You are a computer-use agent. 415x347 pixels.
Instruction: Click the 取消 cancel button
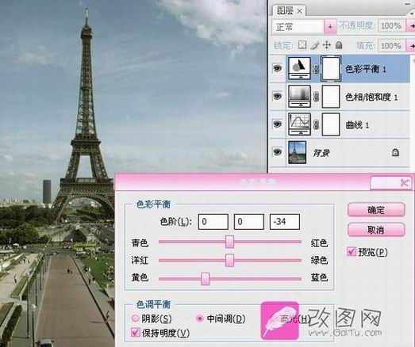376,230
